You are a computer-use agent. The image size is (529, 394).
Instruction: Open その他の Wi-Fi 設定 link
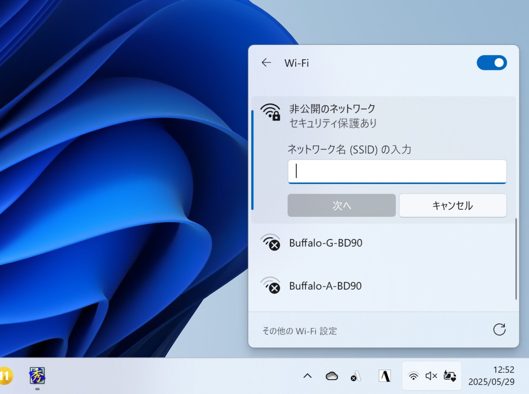click(x=299, y=331)
